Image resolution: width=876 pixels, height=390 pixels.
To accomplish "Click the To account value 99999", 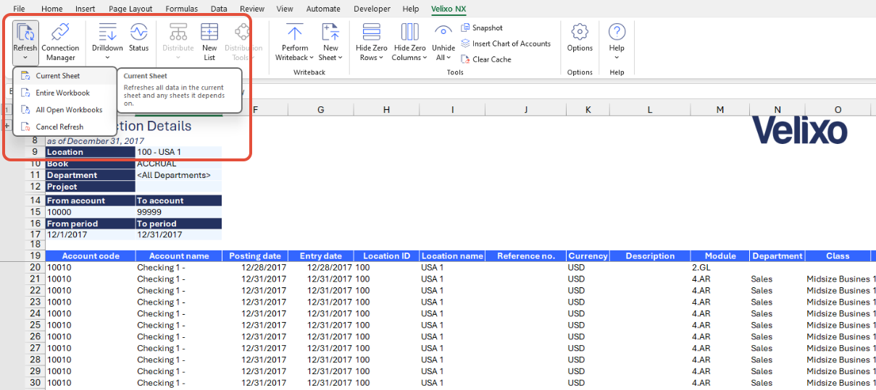I will 178,212.
